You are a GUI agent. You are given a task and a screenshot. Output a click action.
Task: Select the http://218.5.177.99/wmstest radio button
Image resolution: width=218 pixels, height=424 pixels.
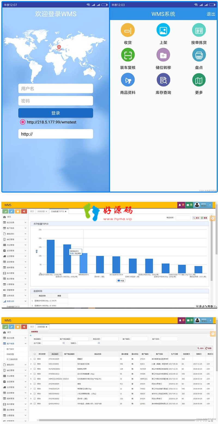point(23,122)
